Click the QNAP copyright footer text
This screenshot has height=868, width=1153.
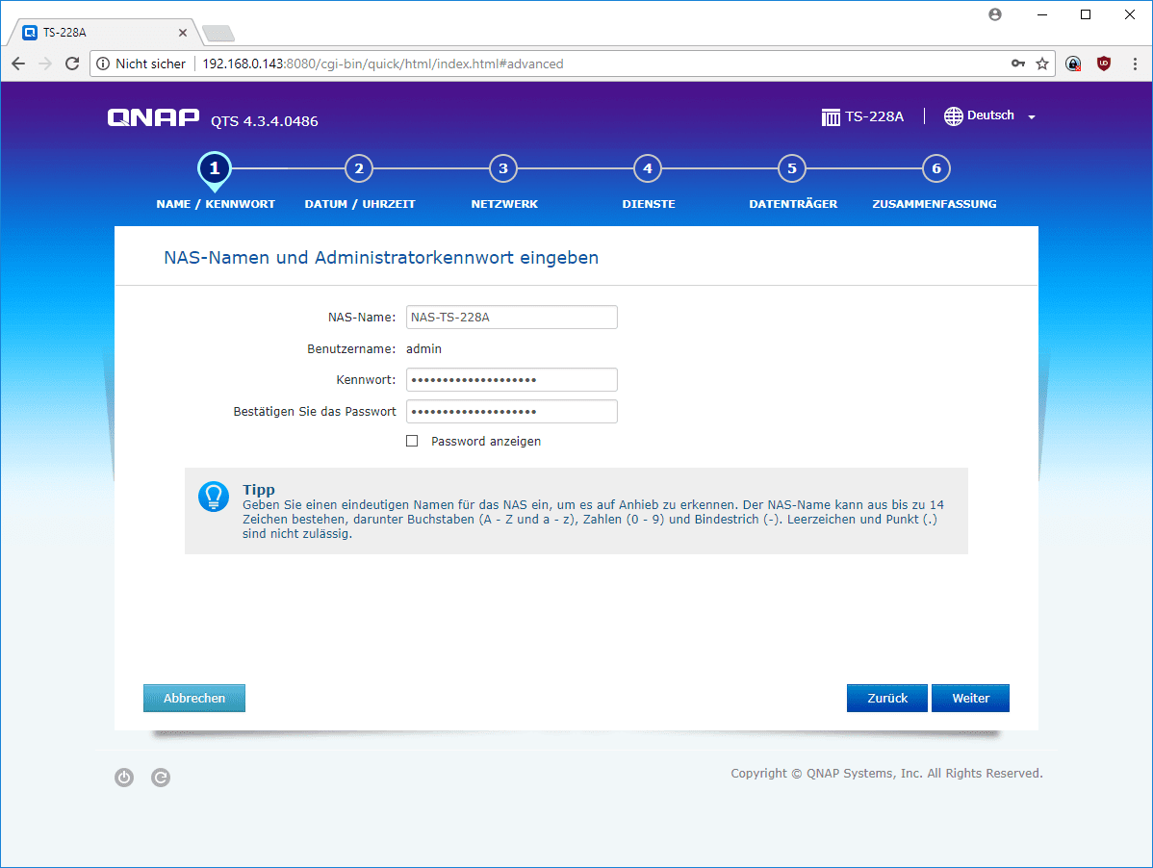coord(886,773)
